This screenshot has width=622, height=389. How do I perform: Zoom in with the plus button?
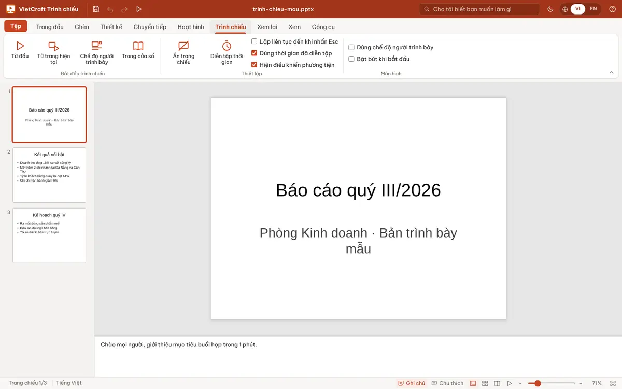click(x=581, y=383)
